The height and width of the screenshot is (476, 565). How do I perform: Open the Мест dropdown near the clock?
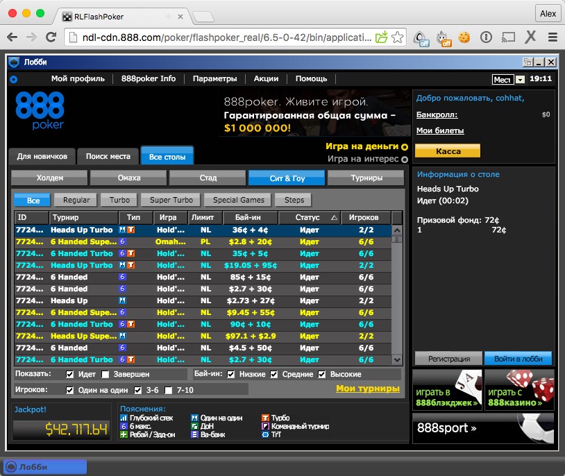[520, 80]
